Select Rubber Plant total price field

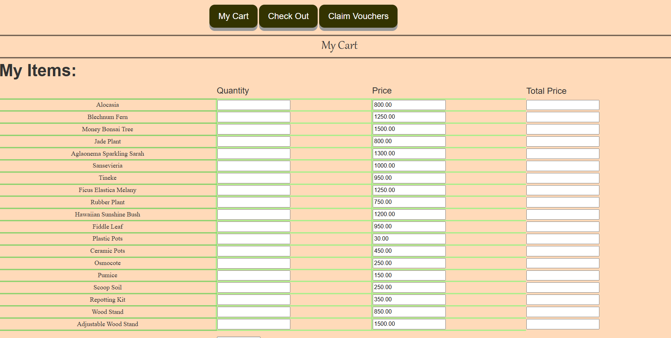563,202
